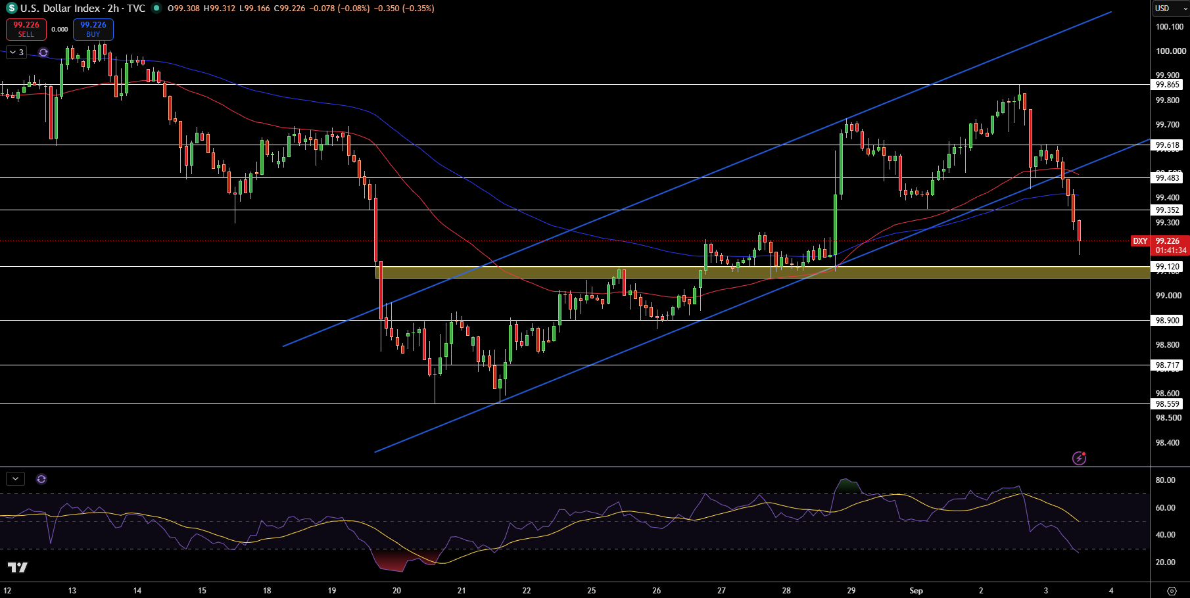Click the -0.350 (-0.35%) change text
This screenshot has height=598, width=1190.
[404, 9]
